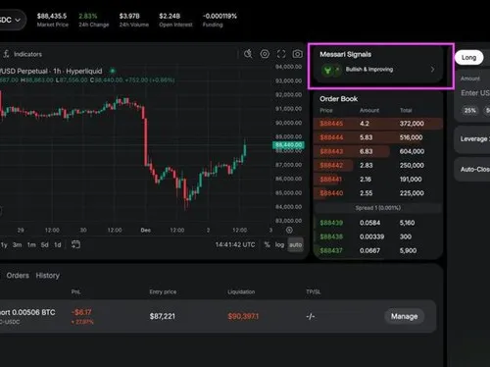Click the -0.000119% Funding value
The height and width of the screenshot is (367, 490).
pyautogui.click(x=220, y=16)
